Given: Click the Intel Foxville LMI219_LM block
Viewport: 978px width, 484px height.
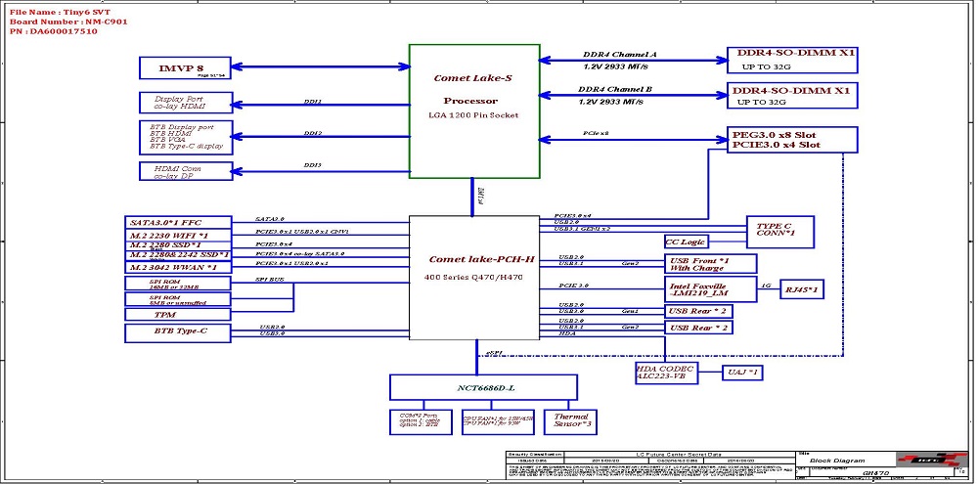Looking at the screenshot, I should [696, 289].
